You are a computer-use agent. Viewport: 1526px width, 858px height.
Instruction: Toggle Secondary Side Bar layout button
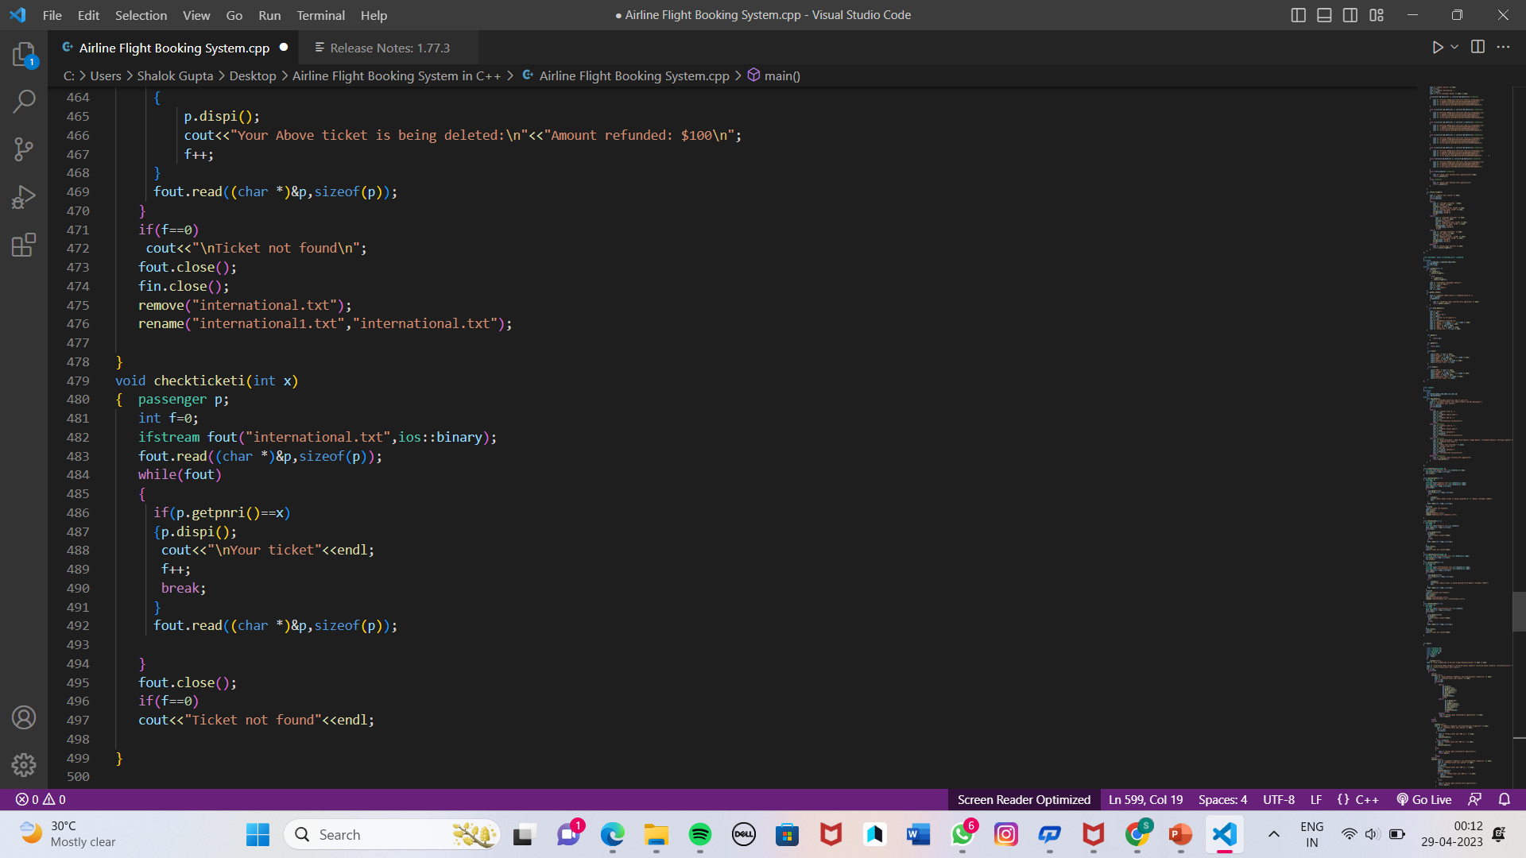pos(1350,15)
